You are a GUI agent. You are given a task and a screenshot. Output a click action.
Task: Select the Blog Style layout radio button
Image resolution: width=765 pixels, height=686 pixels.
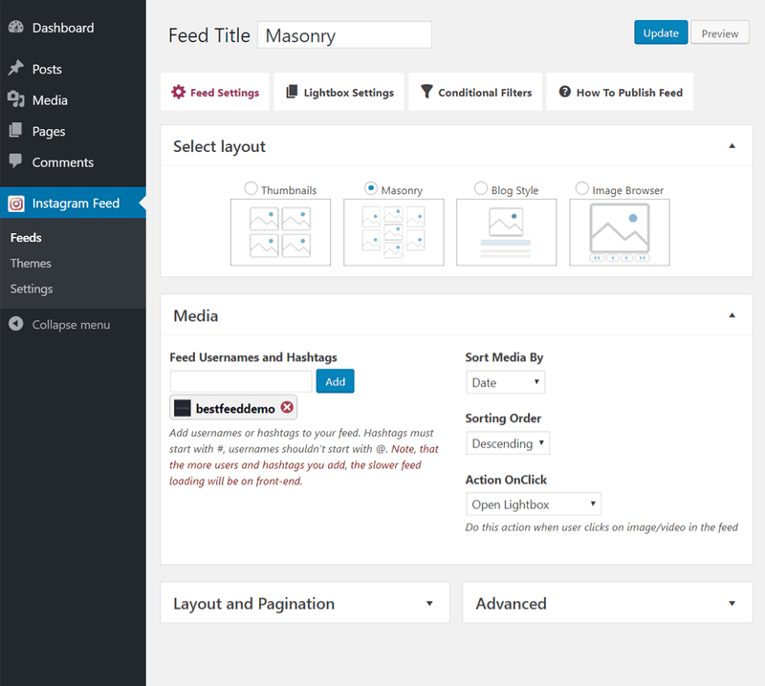pyautogui.click(x=481, y=189)
